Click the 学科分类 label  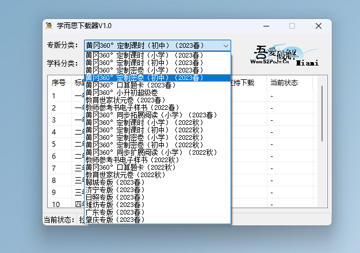[62, 63]
